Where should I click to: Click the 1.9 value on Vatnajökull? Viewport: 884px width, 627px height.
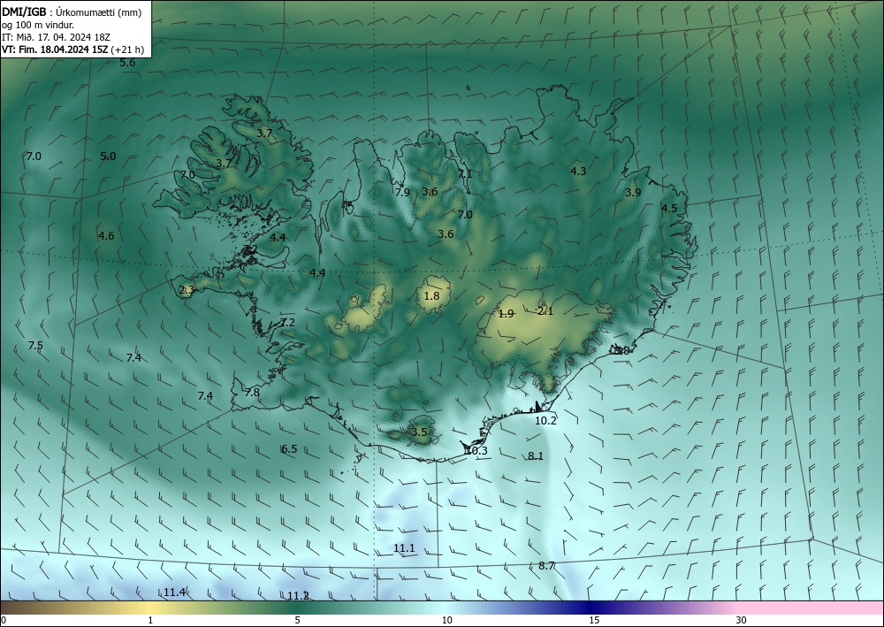pos(507,314)
